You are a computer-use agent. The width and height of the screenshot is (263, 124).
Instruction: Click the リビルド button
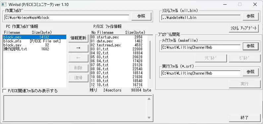(x=211, y=58)
